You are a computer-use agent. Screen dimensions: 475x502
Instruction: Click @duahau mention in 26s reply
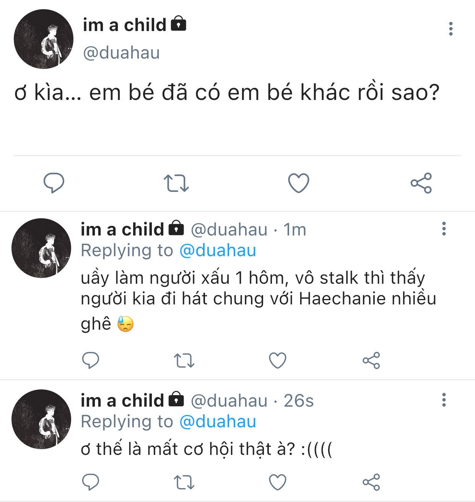click(x=218, y=422)
